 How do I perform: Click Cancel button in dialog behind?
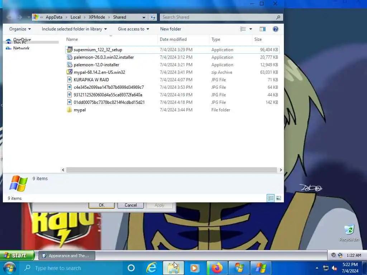130,205
